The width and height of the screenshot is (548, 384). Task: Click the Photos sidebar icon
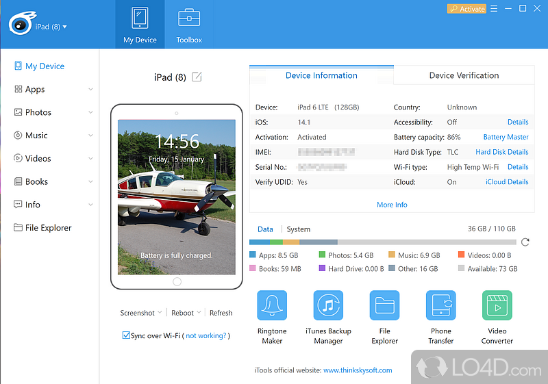[18, 112]
